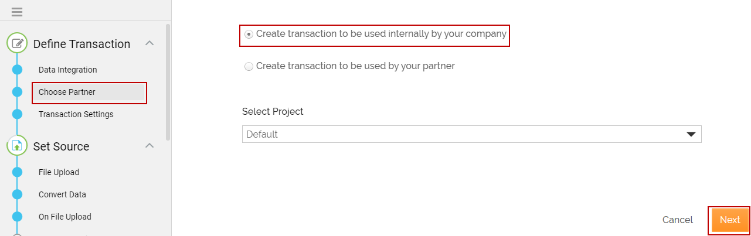Open the Convert Data step

[x=62, y=194]
